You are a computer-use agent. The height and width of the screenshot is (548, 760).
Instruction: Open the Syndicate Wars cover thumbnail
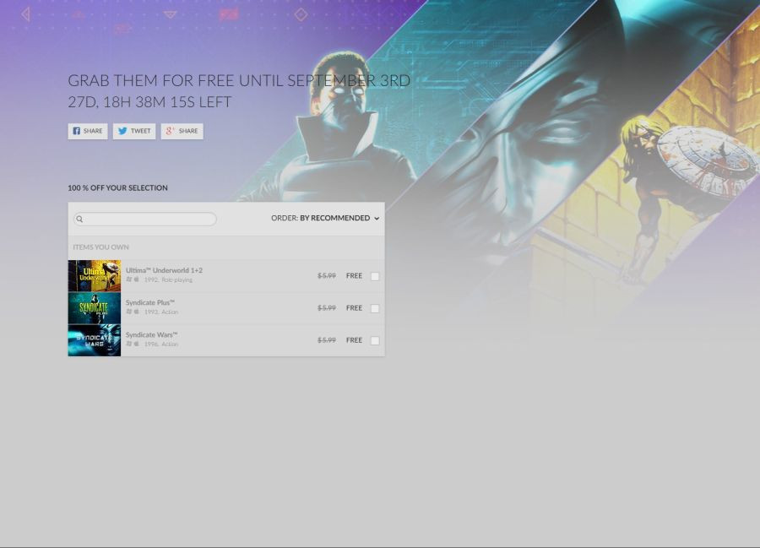pyautogui.click(x=95, y=340)
